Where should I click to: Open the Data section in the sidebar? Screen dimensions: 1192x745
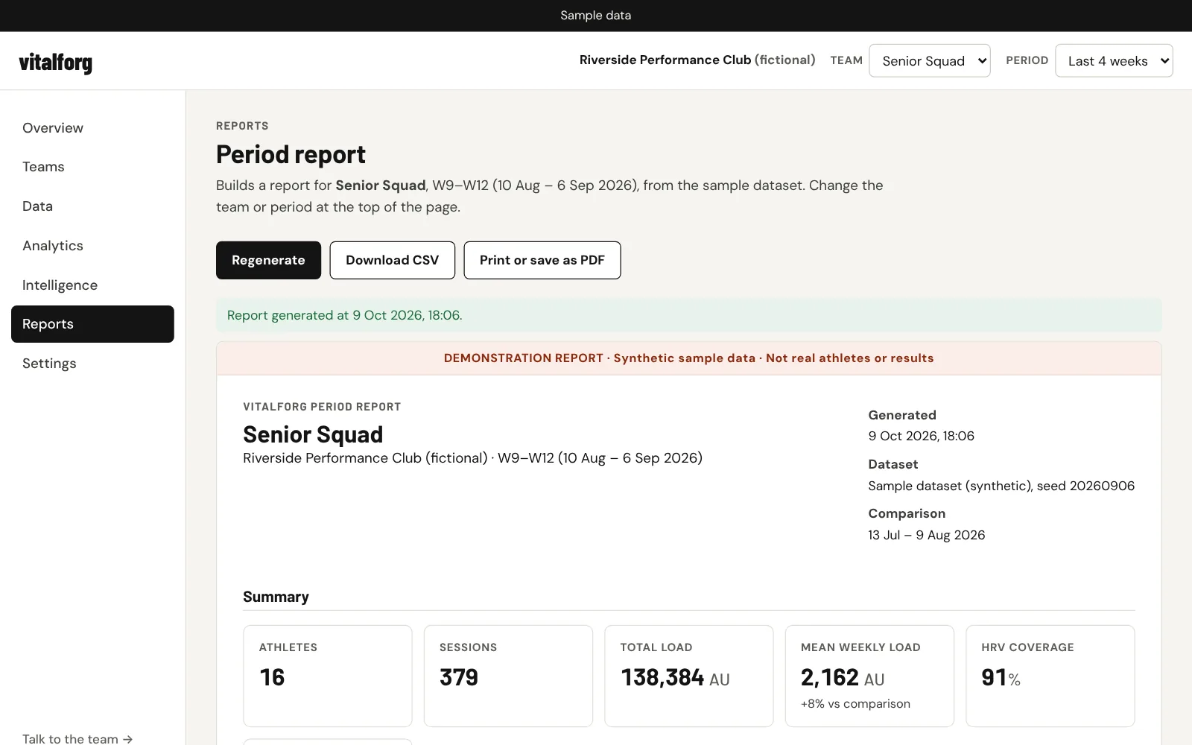(92, 206)
